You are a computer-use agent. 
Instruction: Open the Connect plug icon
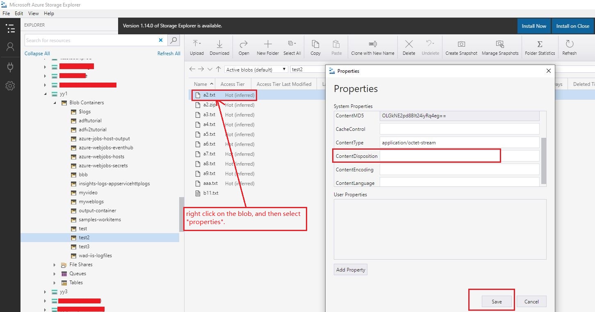10,67
